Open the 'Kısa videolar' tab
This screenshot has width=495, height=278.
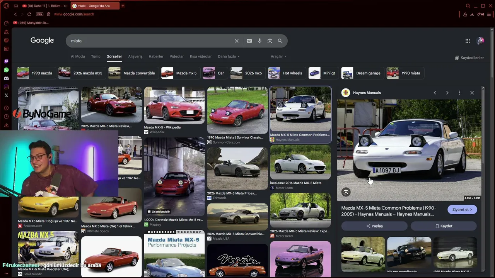[201, 56]
